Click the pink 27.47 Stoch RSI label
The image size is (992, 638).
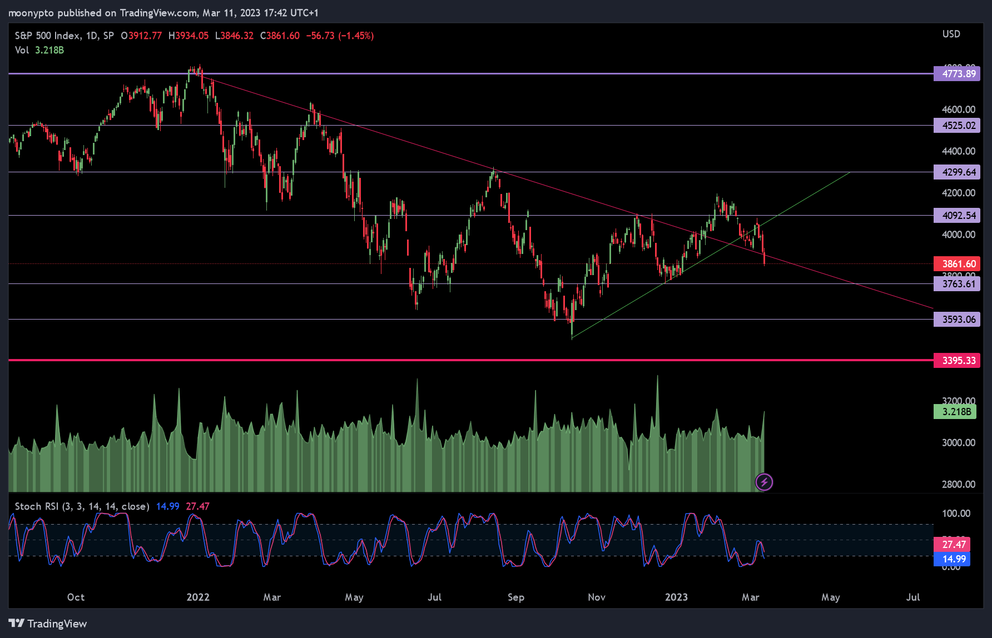click(953, 545)
